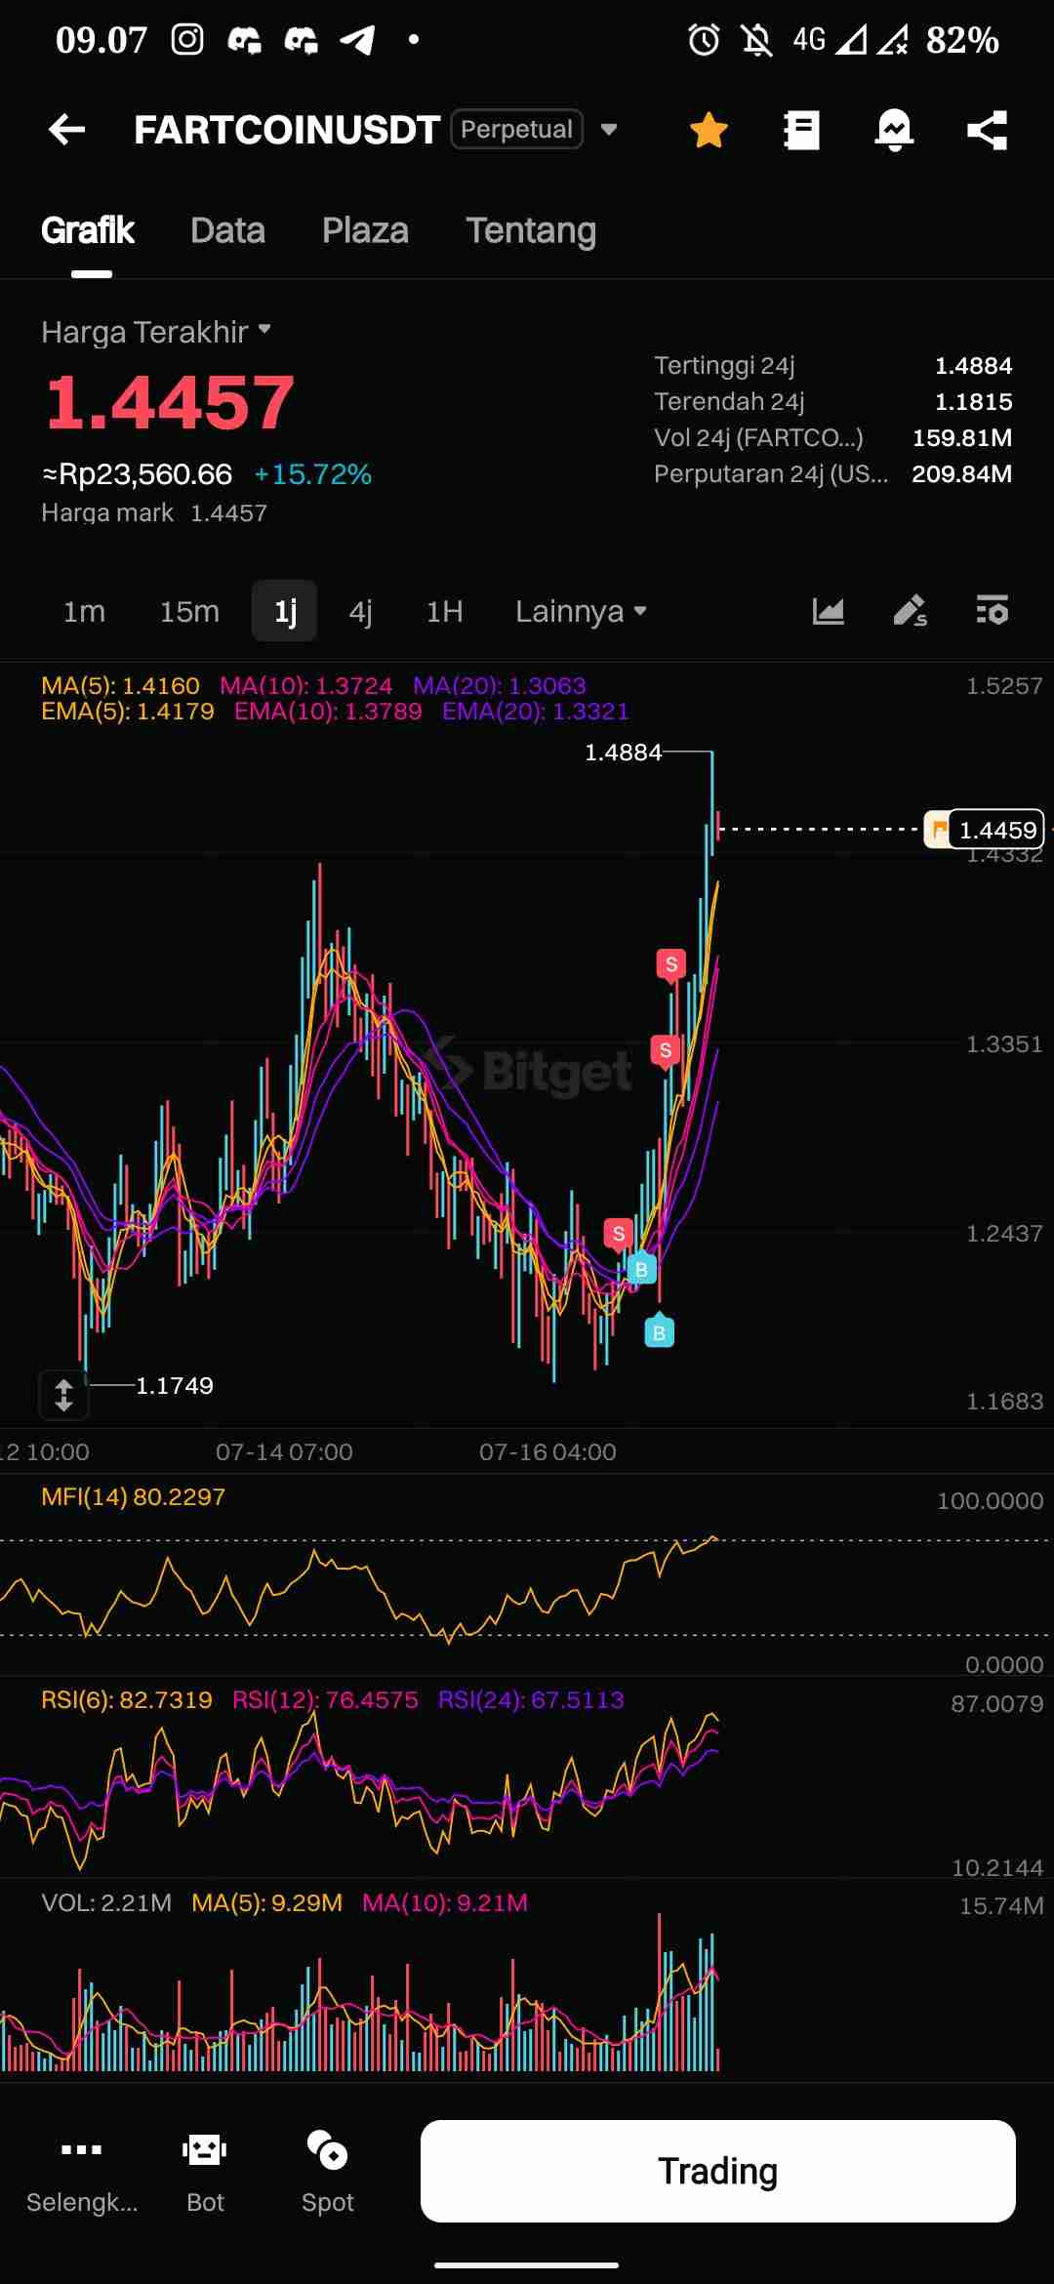This screenshot has height=2284, width=1054.
Task: Open price alert bell icon
Action: (894, 130)
